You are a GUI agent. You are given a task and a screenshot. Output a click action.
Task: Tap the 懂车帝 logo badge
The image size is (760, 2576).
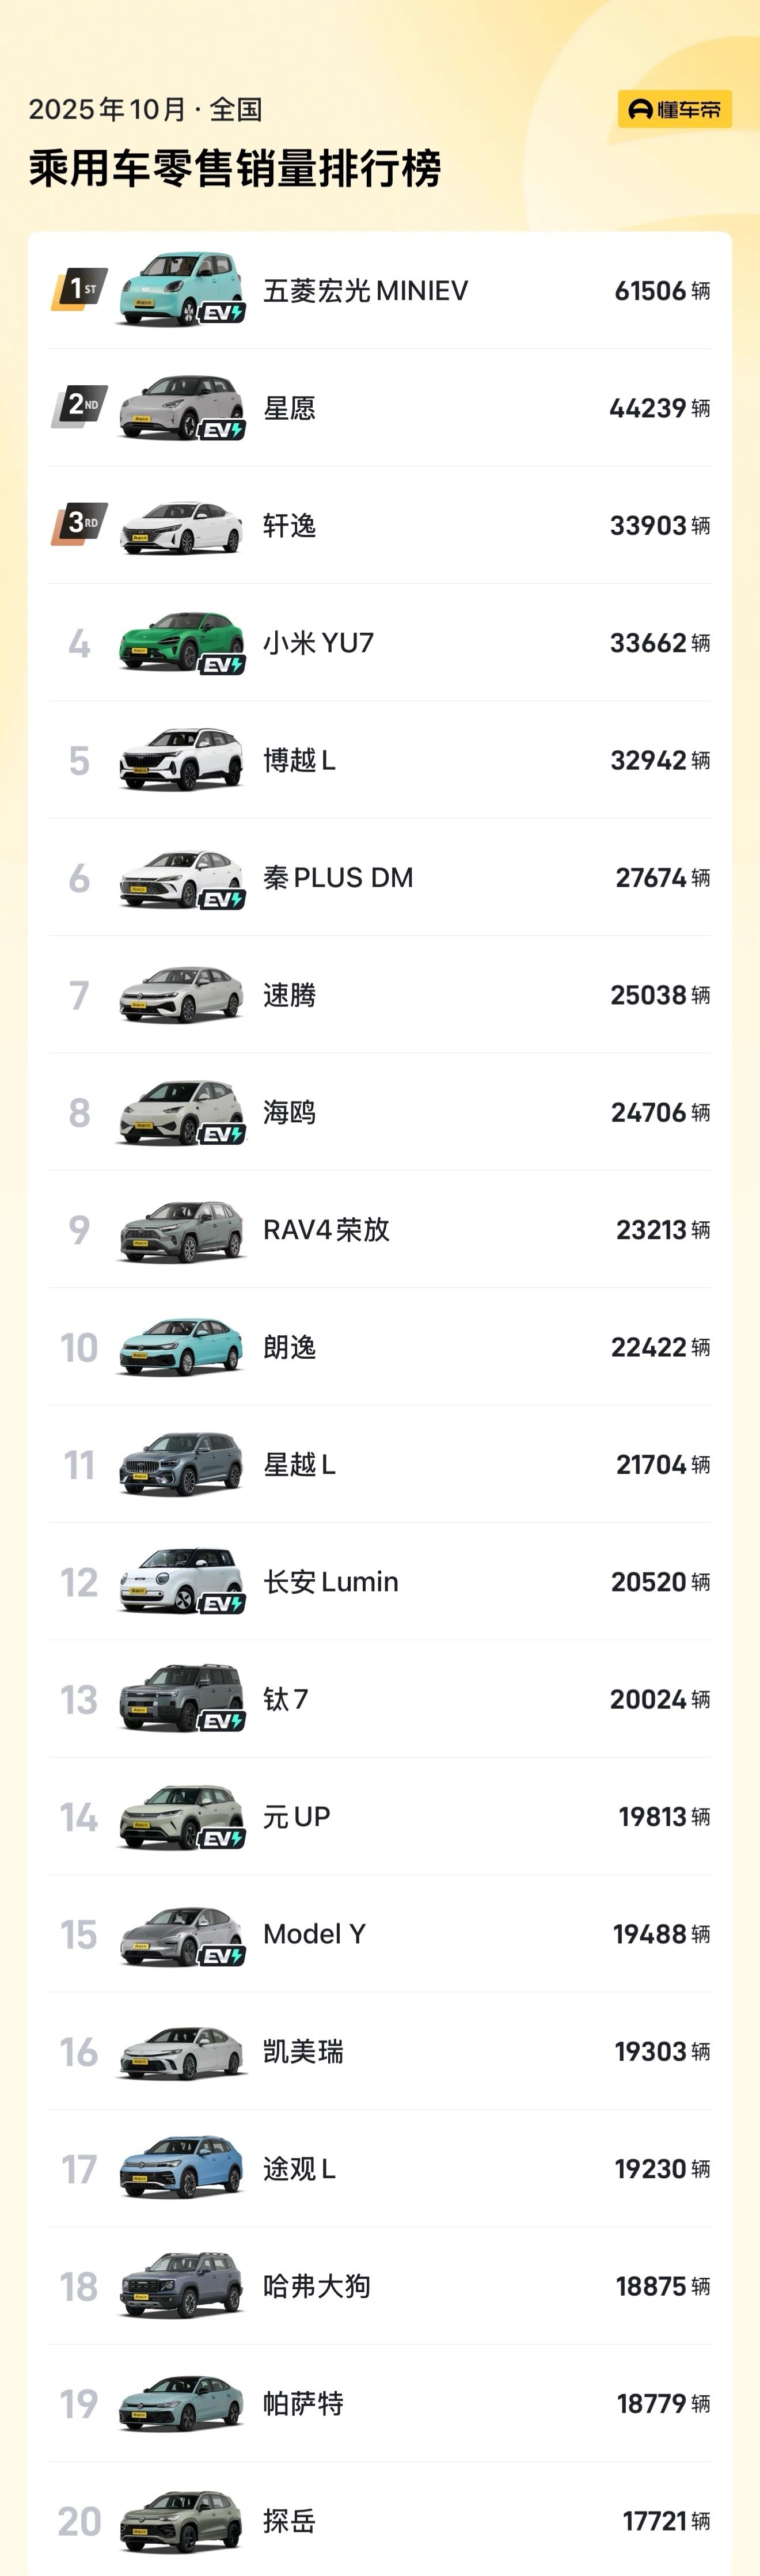tap(674, 109)
